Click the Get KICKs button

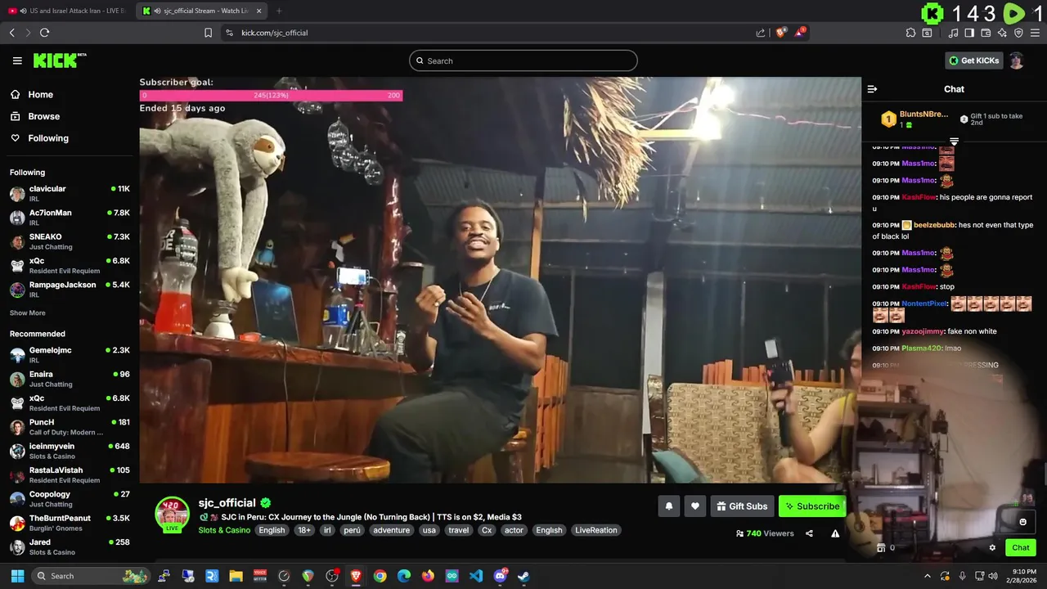[973, 61]
